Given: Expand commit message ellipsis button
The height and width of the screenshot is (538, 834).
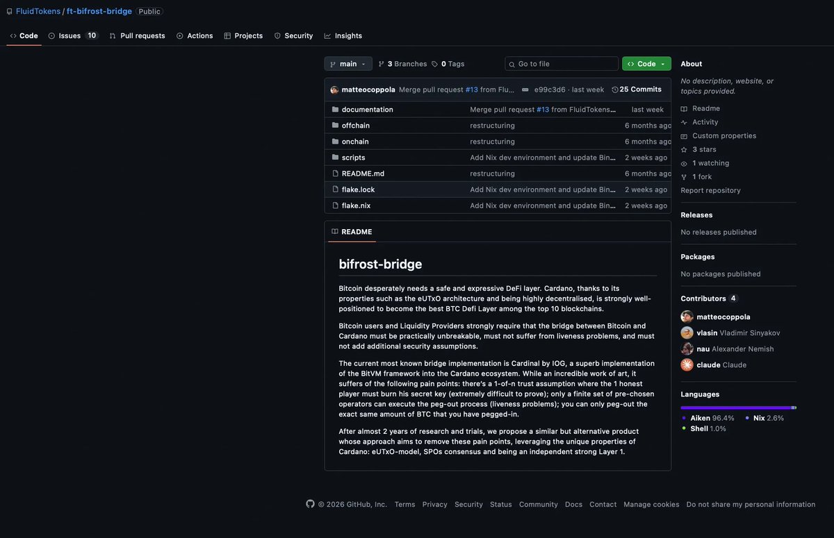Looking at the screenshot, I should tap(525, 90).
